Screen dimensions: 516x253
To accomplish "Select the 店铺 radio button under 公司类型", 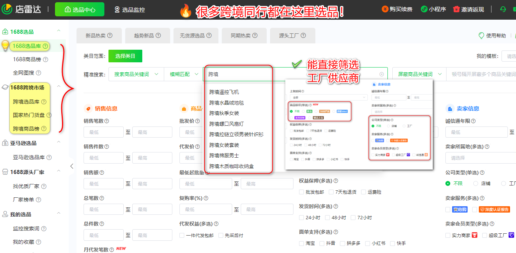I will pos(476,183).
